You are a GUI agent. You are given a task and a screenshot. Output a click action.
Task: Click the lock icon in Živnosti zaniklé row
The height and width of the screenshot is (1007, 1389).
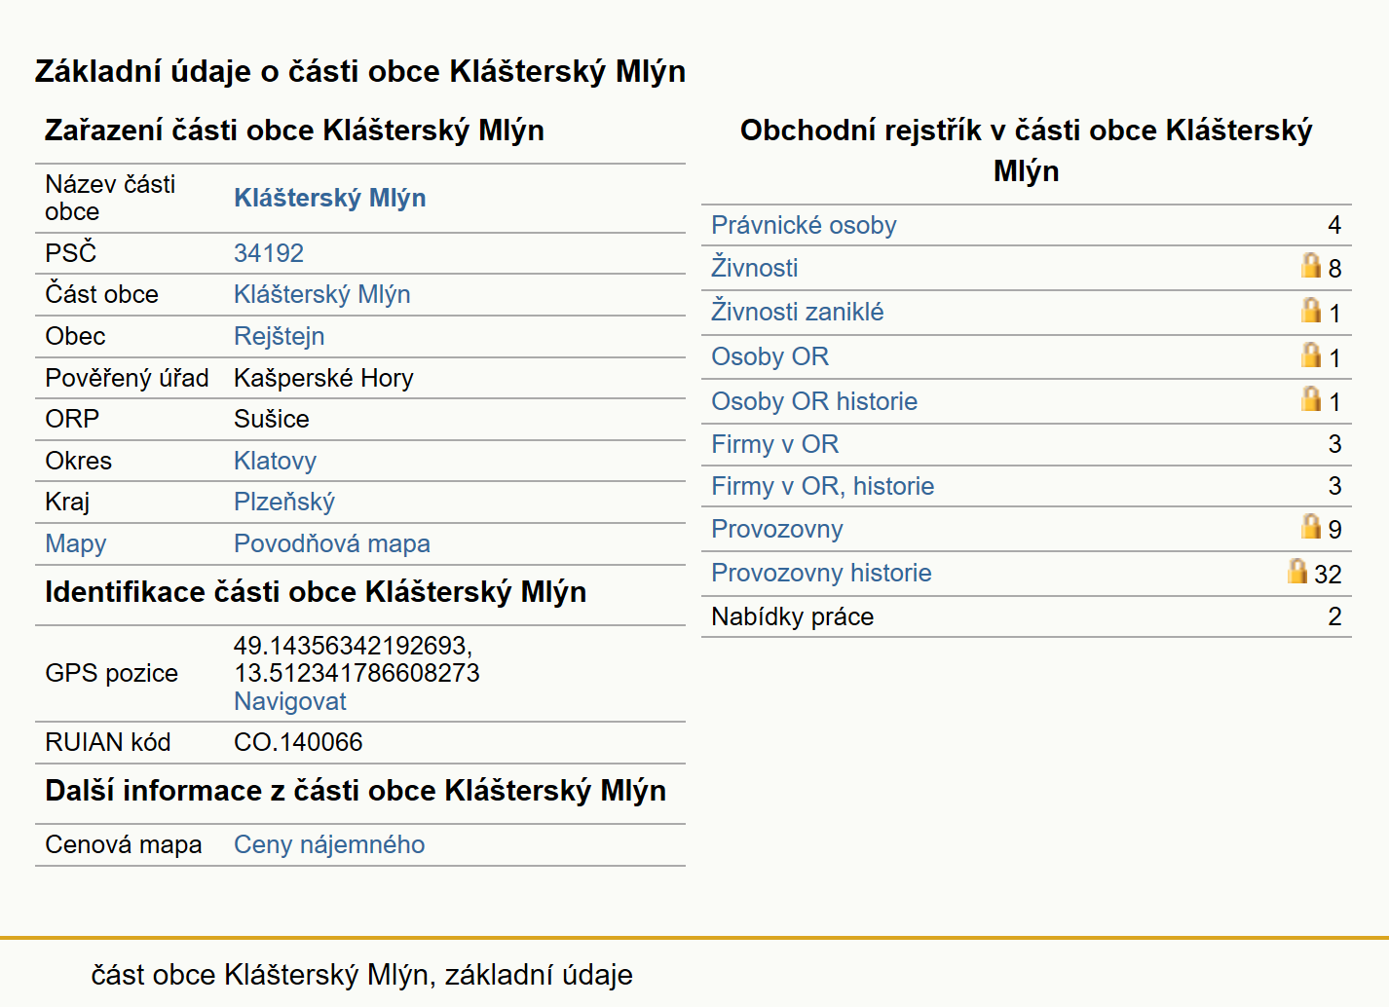coord(1311,311)
